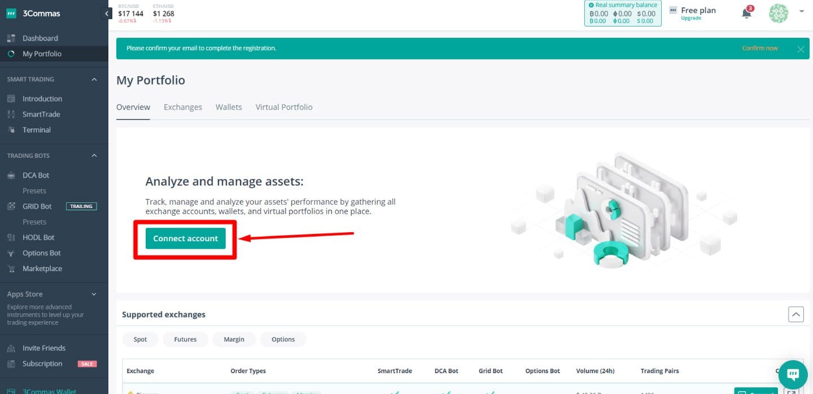Collapse the sidebar with arrow button

[106, 14]
